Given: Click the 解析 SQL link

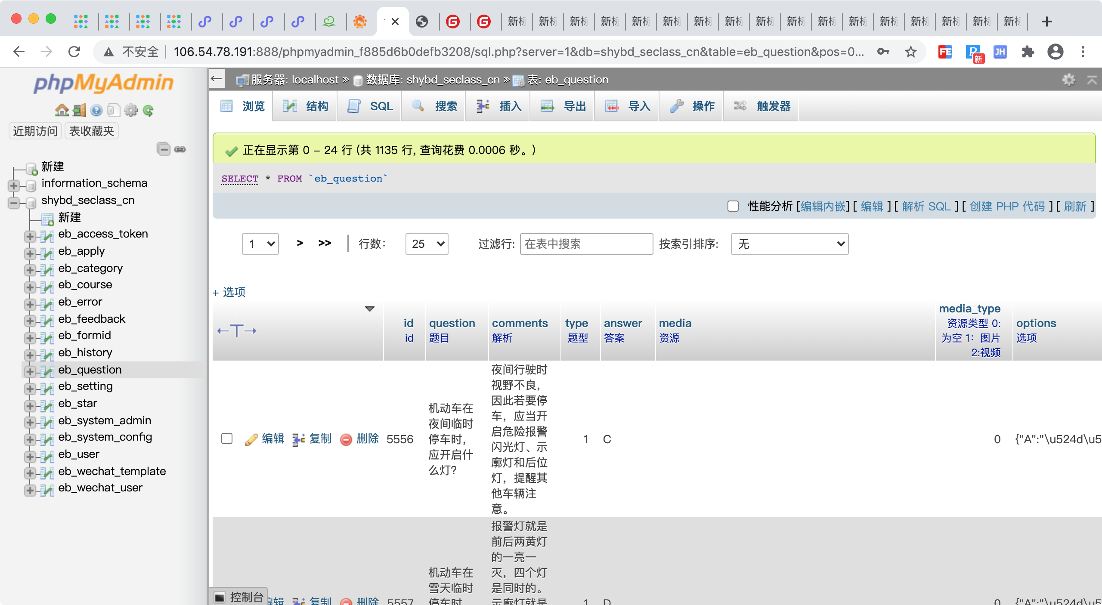Looking at the screenshot, I should click(x=926, y=206).
